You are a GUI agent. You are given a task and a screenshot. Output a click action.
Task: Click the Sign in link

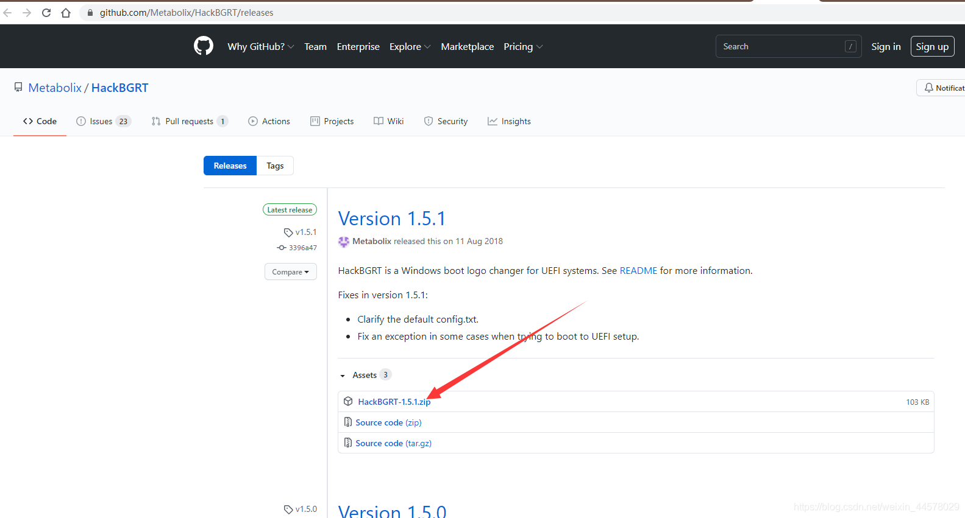click(x=886, y=46)
